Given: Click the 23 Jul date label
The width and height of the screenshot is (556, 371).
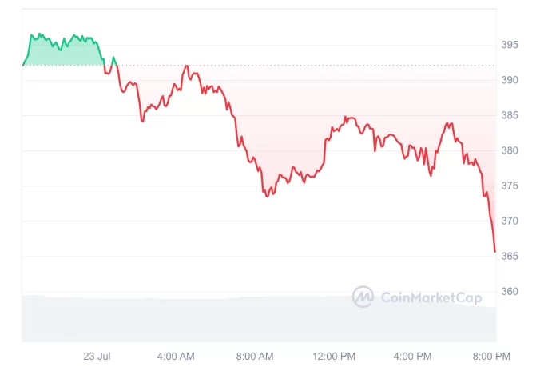Looking at the screenshot, I should [x=98, y=355].
